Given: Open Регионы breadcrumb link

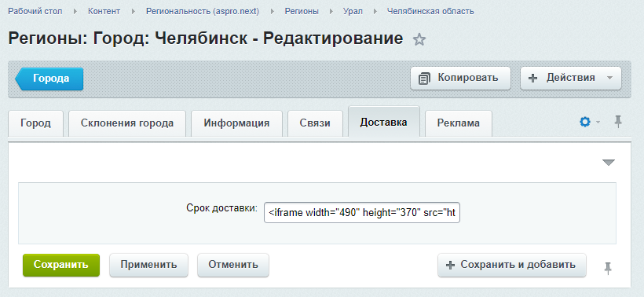Looking at the screenshot, I should click(302, 12).
